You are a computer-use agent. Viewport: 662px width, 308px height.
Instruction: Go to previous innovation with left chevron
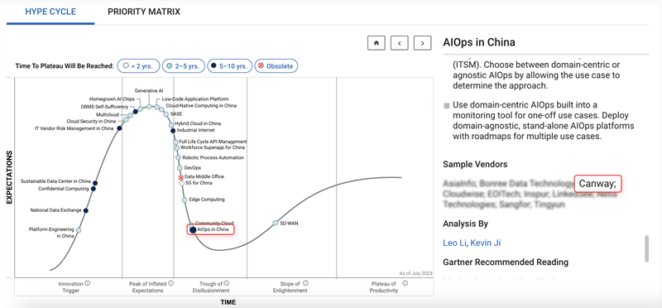[x=400, y=43]
